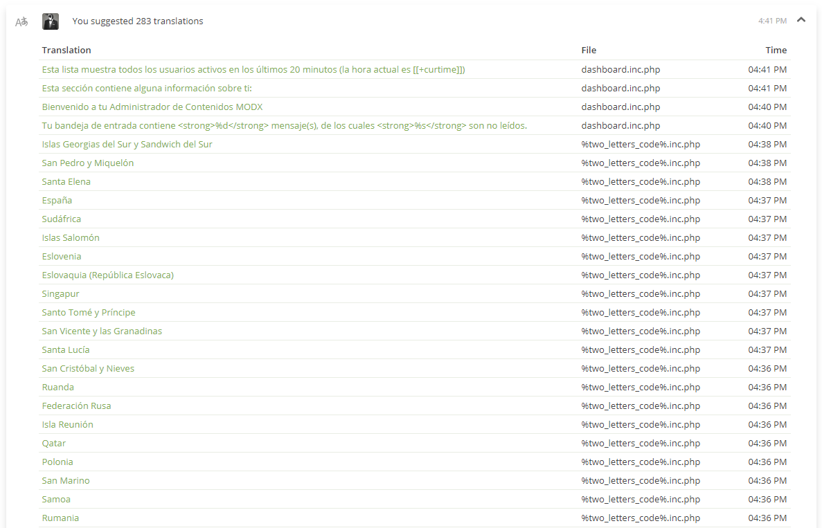Select the 'Singapur' translation link

[x=60, y=293]
